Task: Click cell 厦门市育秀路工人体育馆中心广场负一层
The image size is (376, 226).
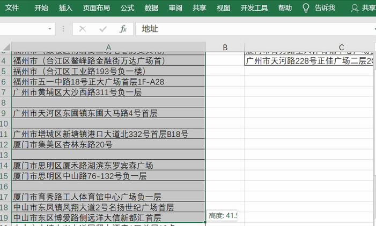Action: 108,197
